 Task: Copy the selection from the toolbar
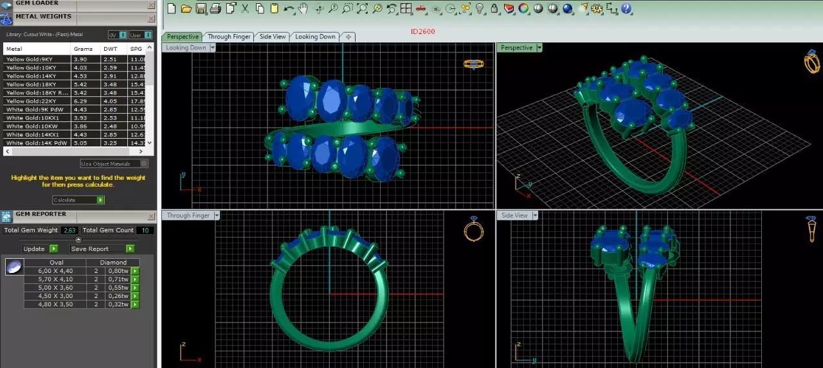click(x=260, y=9)
